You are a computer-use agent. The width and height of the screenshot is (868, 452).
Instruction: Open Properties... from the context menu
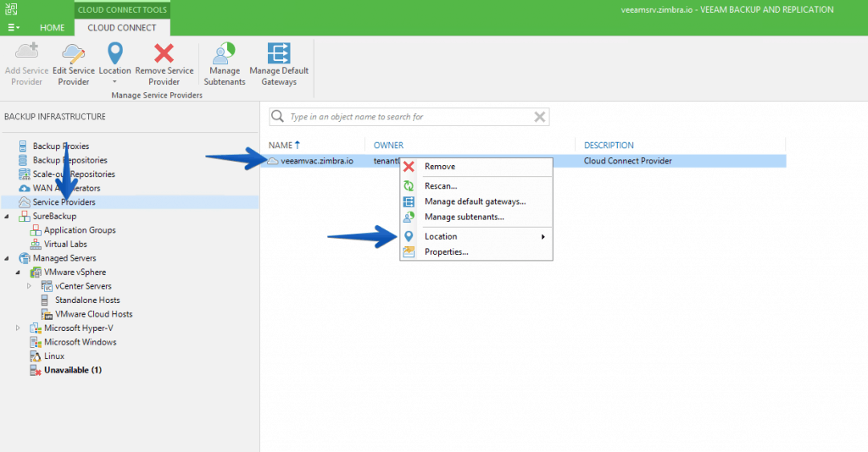[446, 252]
